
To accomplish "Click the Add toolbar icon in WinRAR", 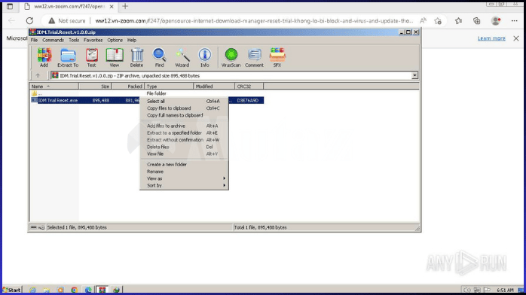I will 44,58.
